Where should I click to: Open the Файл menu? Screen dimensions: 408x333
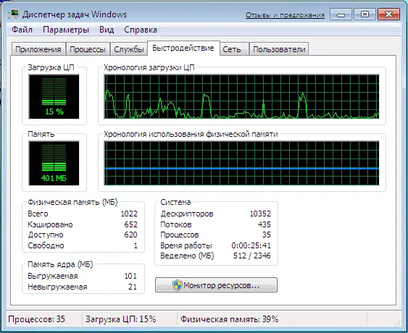[22, 30]
